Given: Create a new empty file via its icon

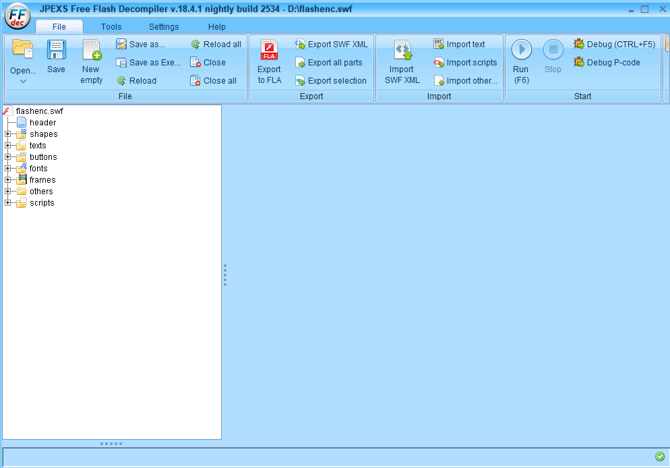Looking at the screenshot, I should (x=92, y=49).
